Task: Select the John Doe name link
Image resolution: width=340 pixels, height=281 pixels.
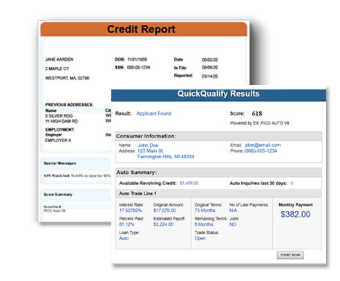Action: click(148, 146)
